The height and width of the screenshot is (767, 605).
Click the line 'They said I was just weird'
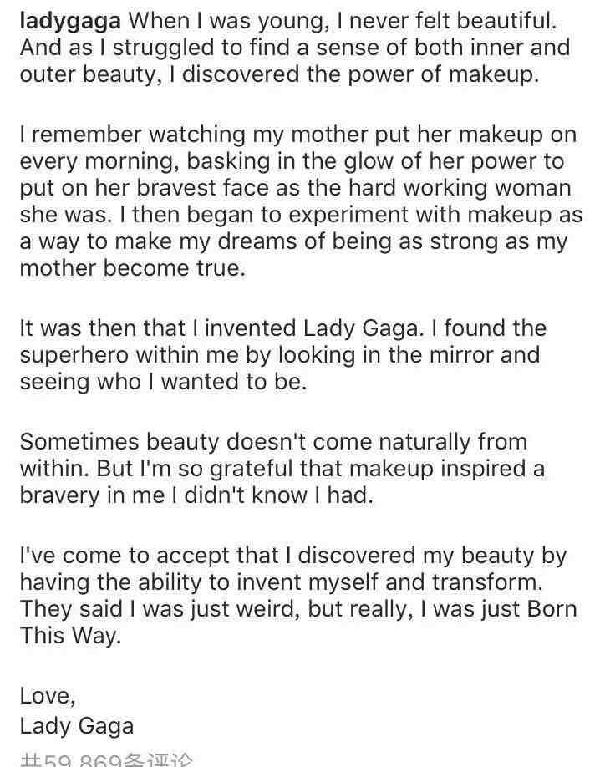click(x=298, y=609)
